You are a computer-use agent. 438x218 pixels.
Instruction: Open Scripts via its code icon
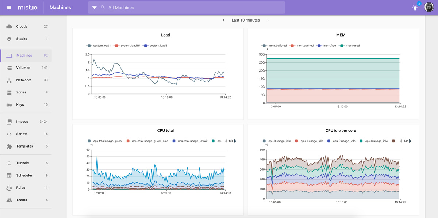click(9, 134)
